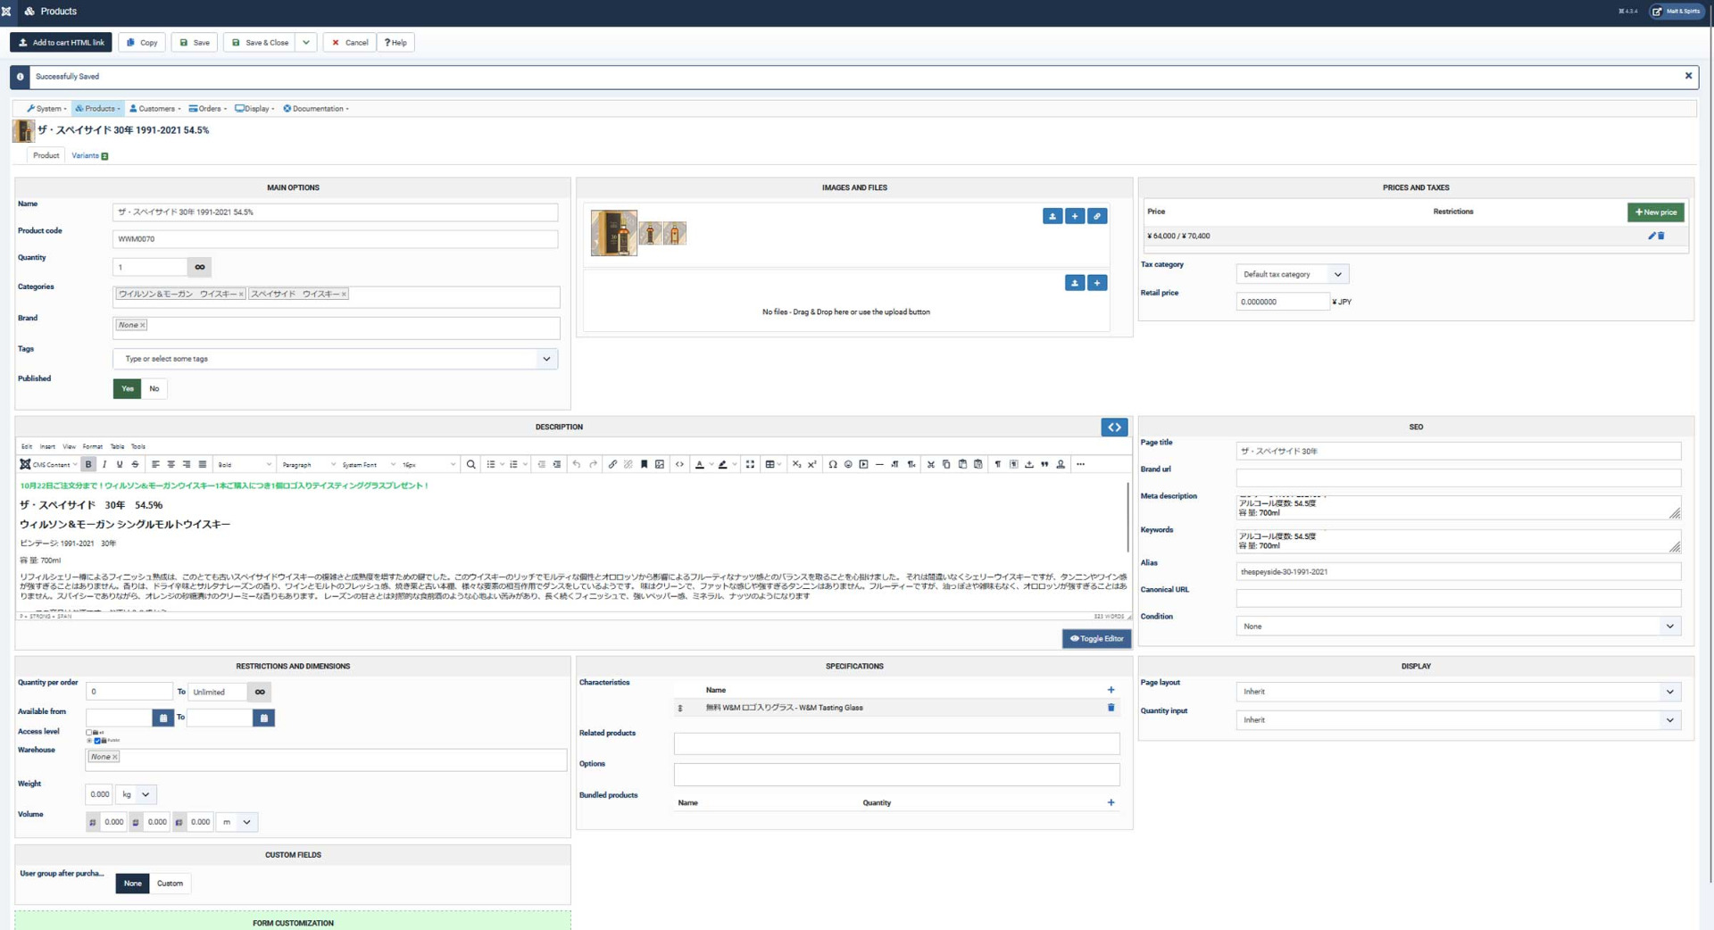Click the New price button
Viewport: 1714px width, 930px height.
coord(1655,212)
